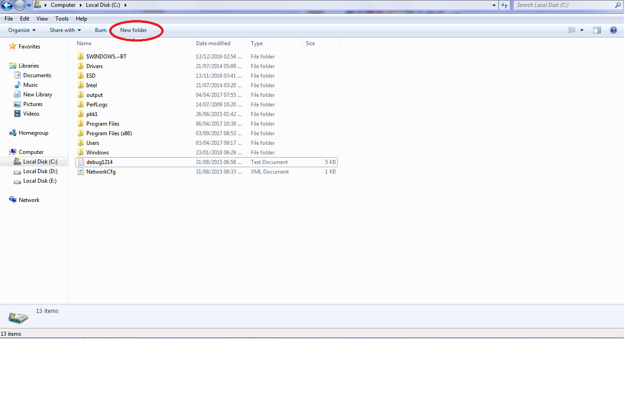The width and height of the screenshot is (625, 397).
Task: Open the Tools menu
Action: (x=62, y=19)
